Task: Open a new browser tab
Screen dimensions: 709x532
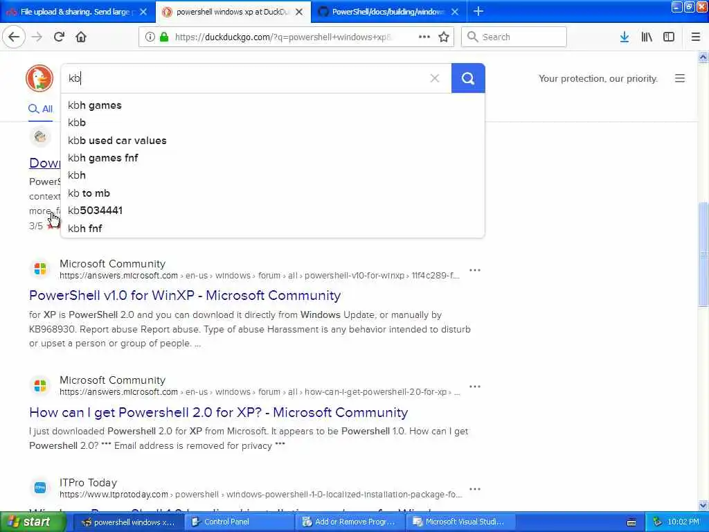Action: [x=478, y=12]
